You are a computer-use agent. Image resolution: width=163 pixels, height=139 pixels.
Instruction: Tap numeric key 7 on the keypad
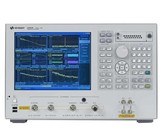coord(134,49)
